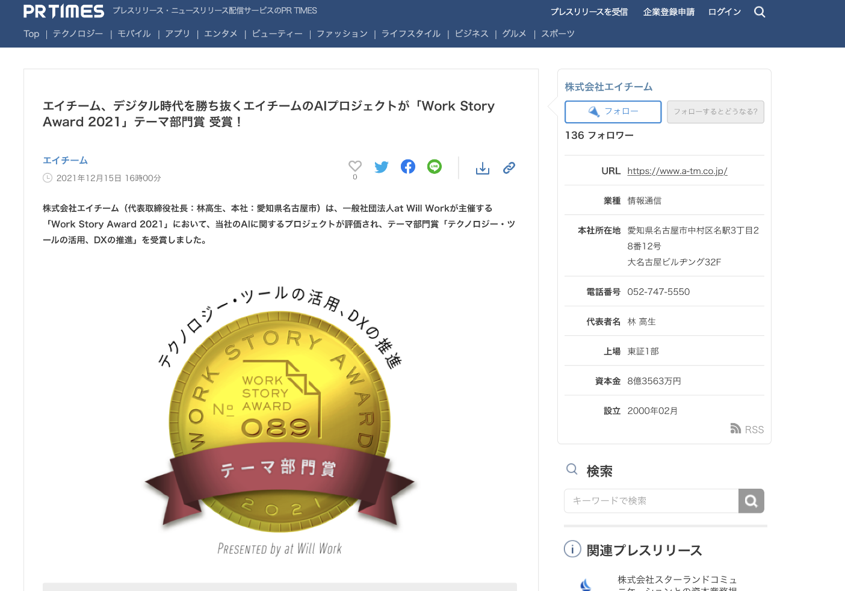
Task: Open the モバイル category
Action: (134, 34)
